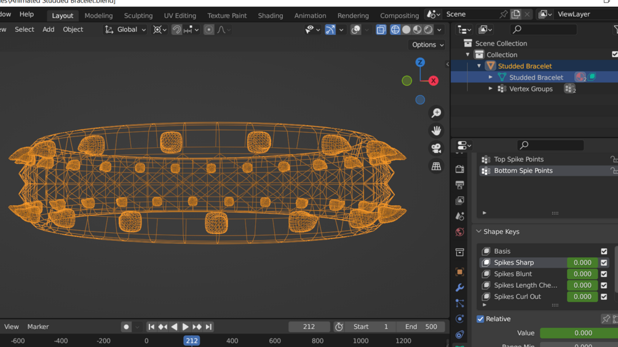Image resolution: width=618 pixels, height=347 pixels.
Task: Play the animation forward
Action: tap(185, 327)
